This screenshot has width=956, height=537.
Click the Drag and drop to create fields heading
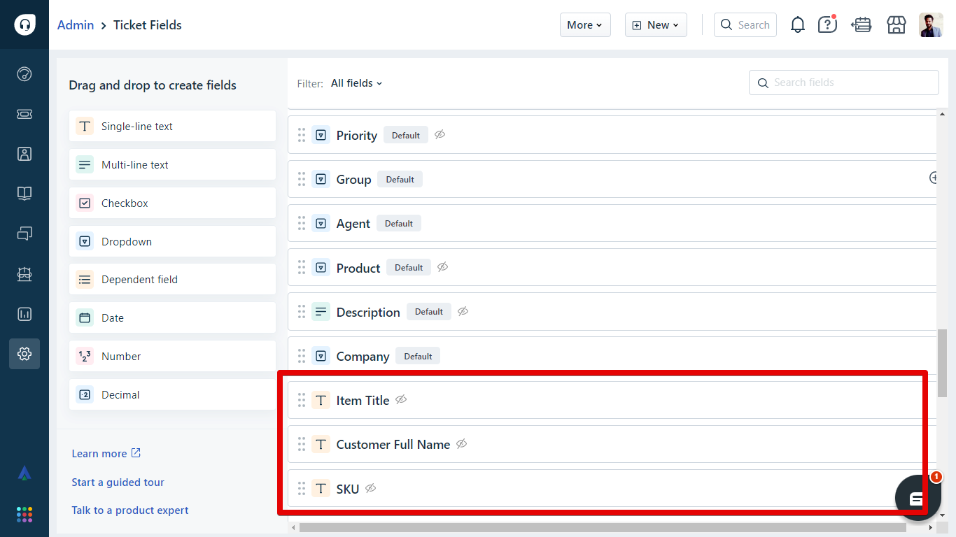(153, 85)
